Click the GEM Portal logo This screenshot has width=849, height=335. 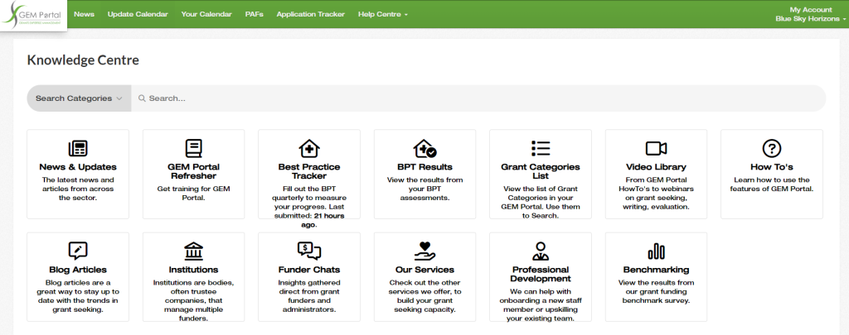(x=33, y=15)
